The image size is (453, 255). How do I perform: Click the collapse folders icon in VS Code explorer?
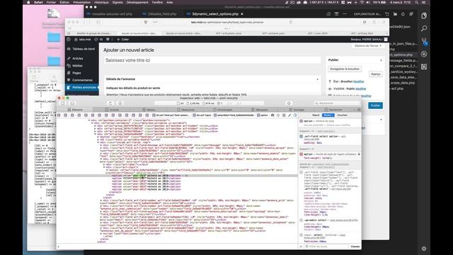pyautogui.click(x=411, y=14)
